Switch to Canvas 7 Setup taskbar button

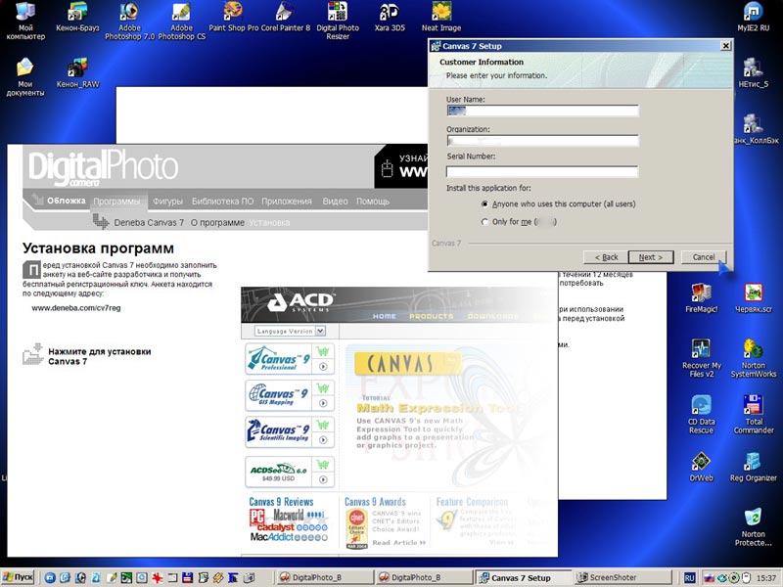tap(523, 577)
